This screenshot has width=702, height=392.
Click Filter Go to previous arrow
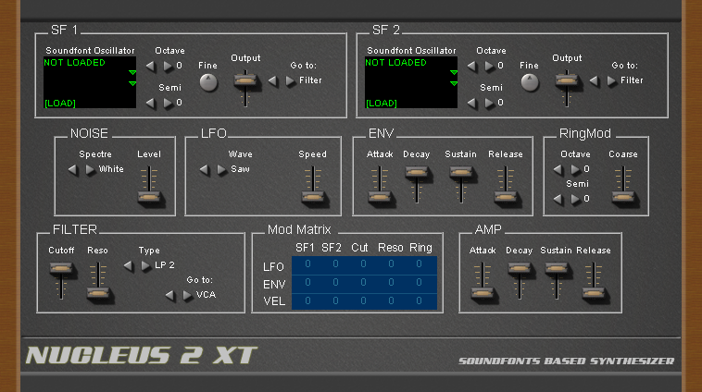point(169,296)
